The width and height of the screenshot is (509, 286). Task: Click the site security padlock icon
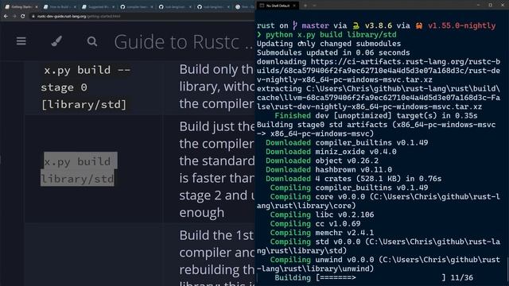(33, 16)
